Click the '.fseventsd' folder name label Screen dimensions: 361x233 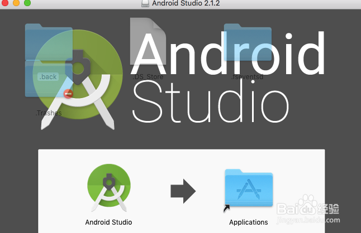[x=247, y=77]
